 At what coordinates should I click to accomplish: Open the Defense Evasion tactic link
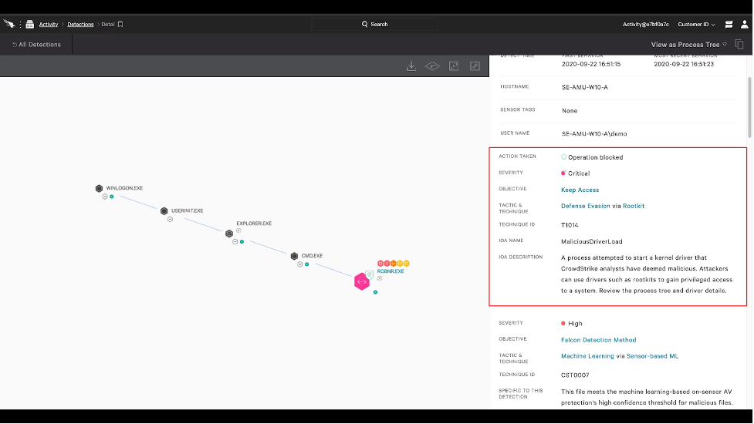tap(585, 206)
